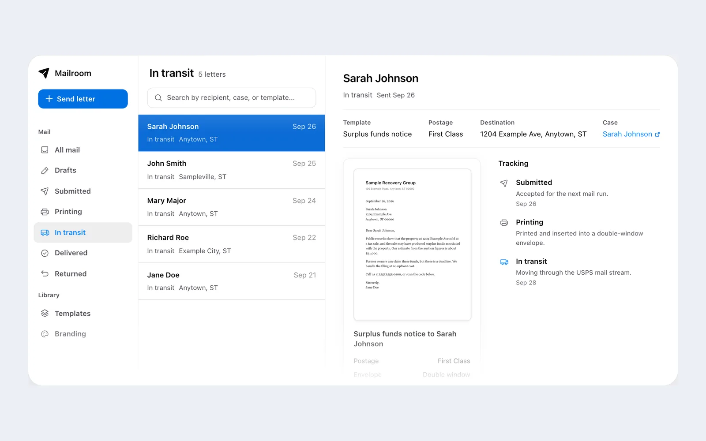Open Delivered using the checkmark icon
The width and height of the screenshot is (706, 441).
(x=45, y=253)
